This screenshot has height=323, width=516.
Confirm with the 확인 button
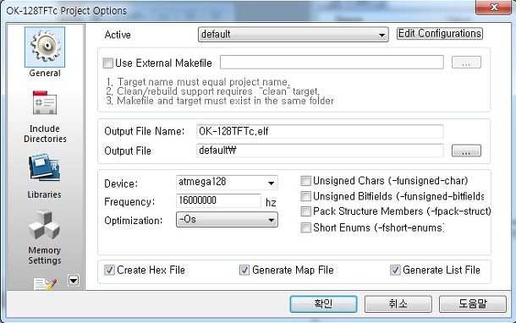coord(323,304)
